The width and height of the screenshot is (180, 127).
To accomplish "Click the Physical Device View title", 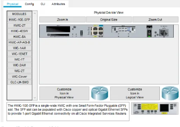I will pyautogui.click(x=109, y=13).
